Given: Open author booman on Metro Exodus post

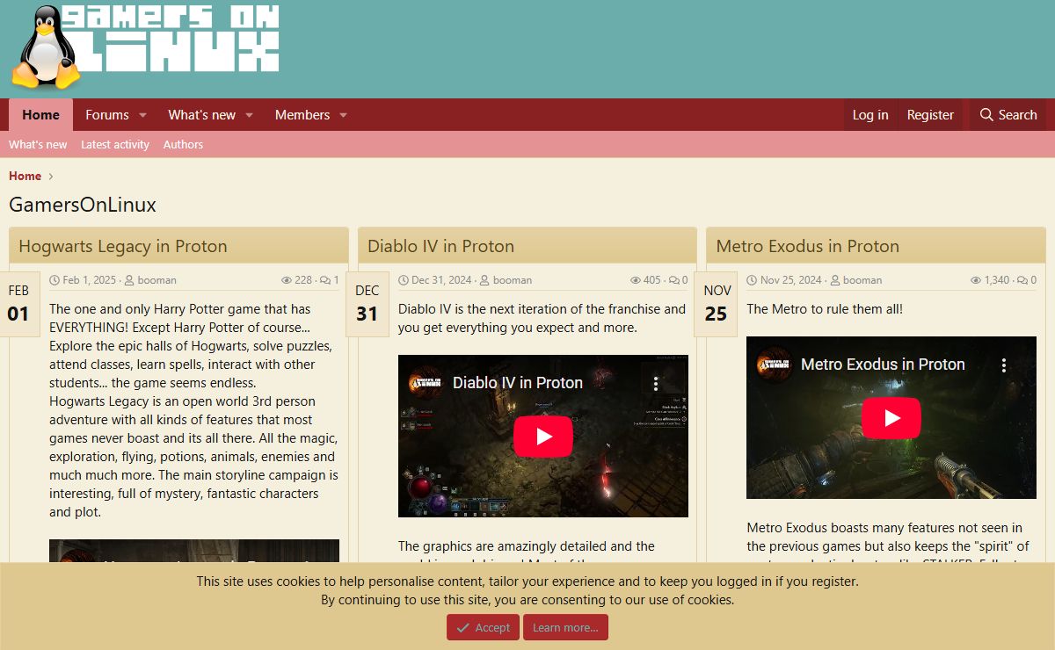Looking at the screenshot, I should pos(862,280).
